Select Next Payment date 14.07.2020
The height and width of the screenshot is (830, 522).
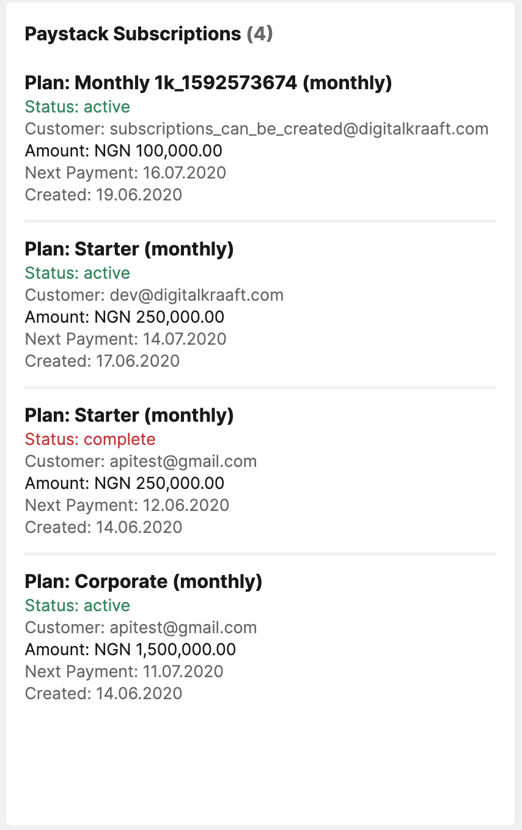125,339
